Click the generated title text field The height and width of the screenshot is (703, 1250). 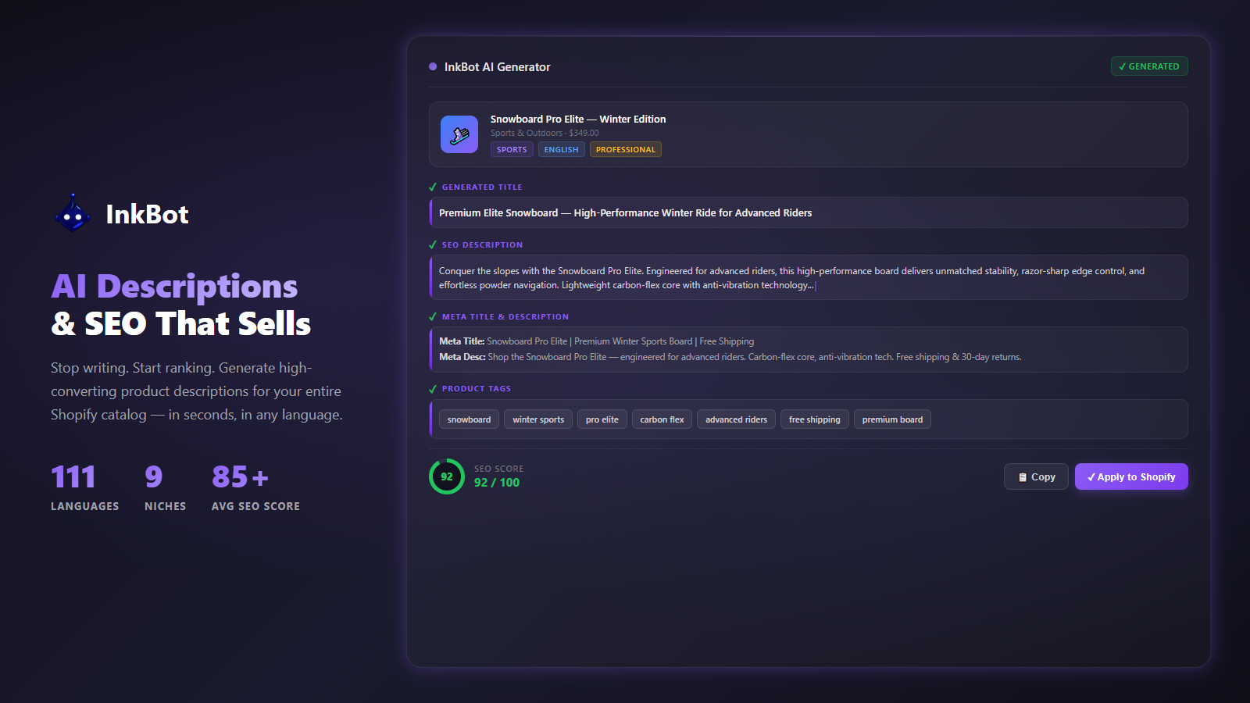coord(809,212)
